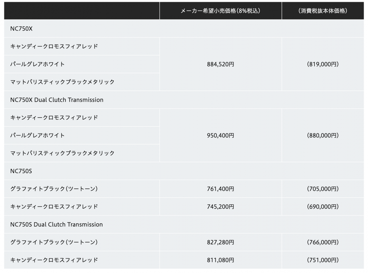Click the (751,000円) tax-excluded price
This screenshot has width=368, height=273.
click(x=323, y=260)
